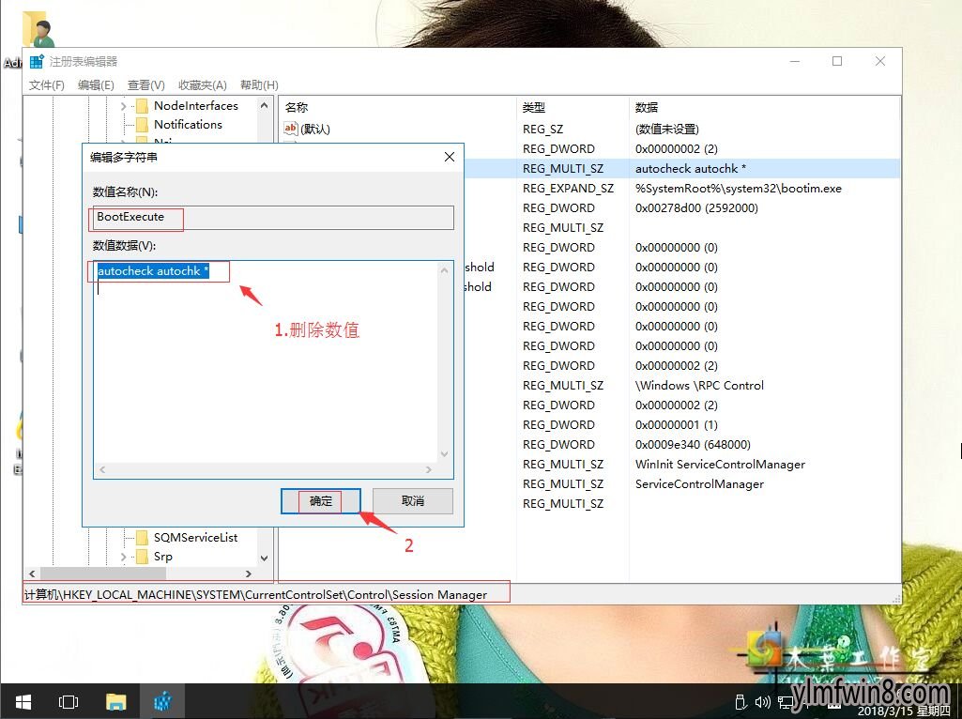Click the tree horizontal scroll-left arrow
This screenshot has width=962, height=719.
coord(32,574)
